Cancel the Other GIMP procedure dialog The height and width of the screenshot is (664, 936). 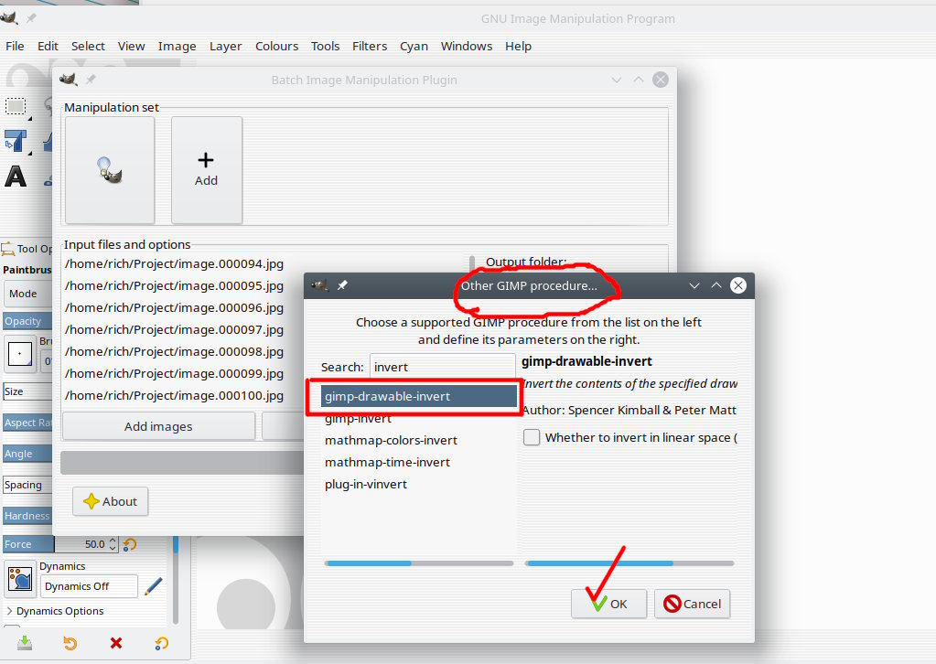(x=693, y=604)
